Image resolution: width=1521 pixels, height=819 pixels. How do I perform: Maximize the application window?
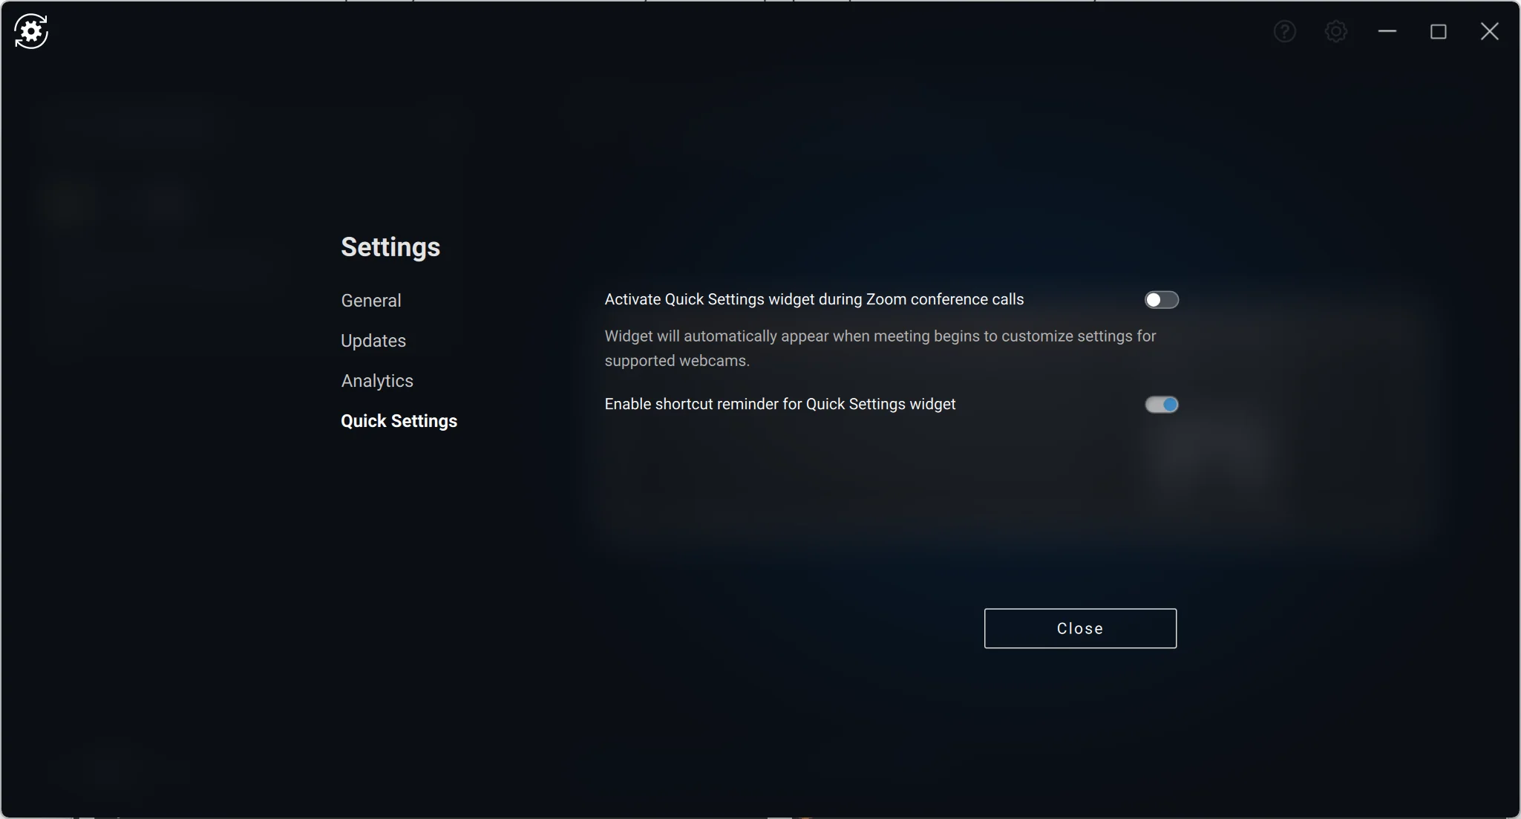1439,31
